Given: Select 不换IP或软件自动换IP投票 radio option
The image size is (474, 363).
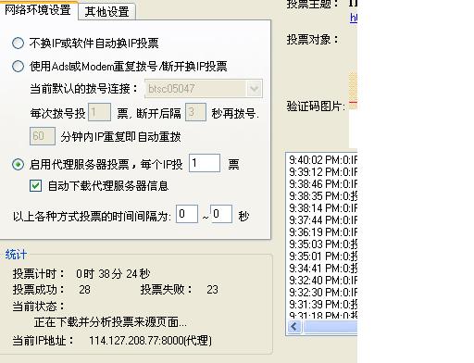Looking at the screenshot, I should tap(18, 44).
